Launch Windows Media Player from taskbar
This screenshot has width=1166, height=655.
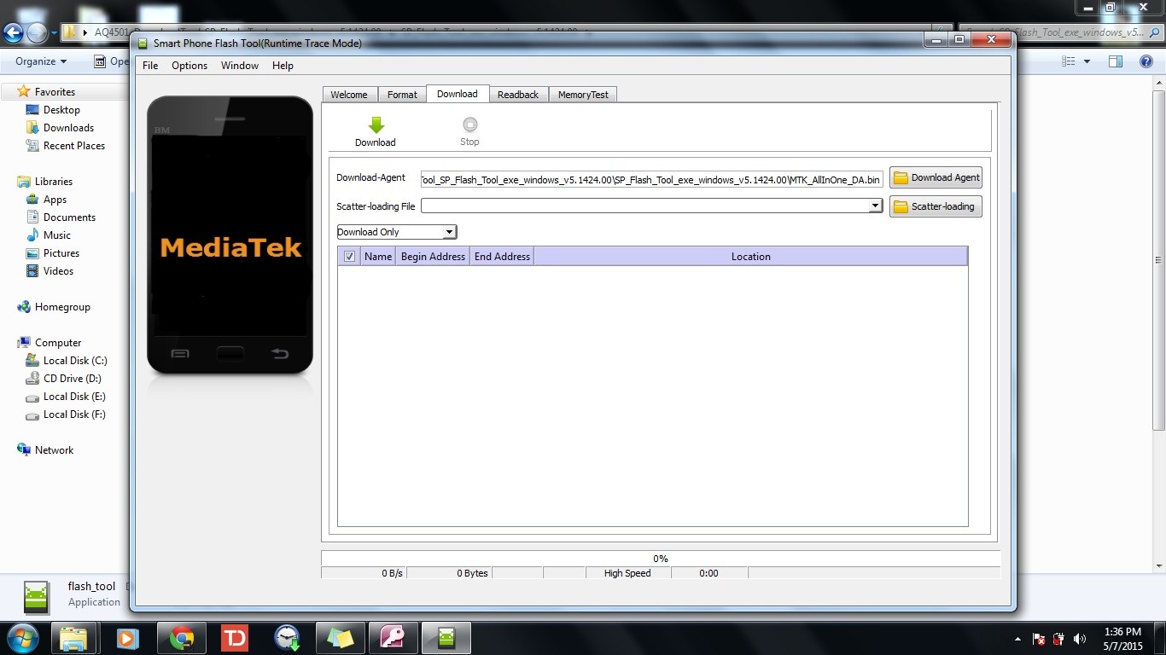point(127,638)
